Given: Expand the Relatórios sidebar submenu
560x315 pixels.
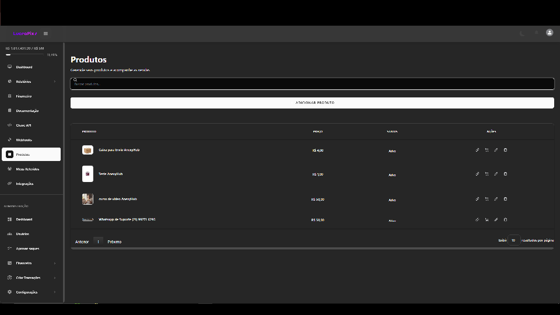Looking at the screenshot, I should coord(55,82).
